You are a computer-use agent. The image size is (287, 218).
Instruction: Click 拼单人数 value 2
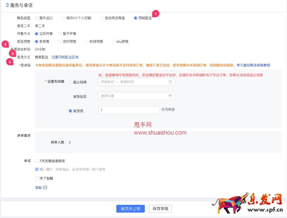(70, 142)
